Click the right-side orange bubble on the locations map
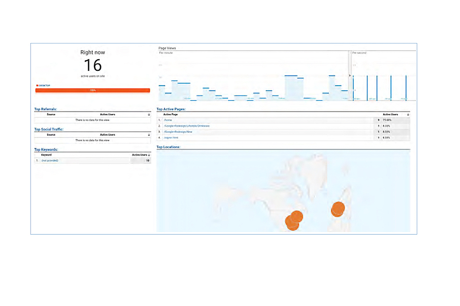Viewport: 460px width, 306px height. pyautogui.click(x=338, y=209)
